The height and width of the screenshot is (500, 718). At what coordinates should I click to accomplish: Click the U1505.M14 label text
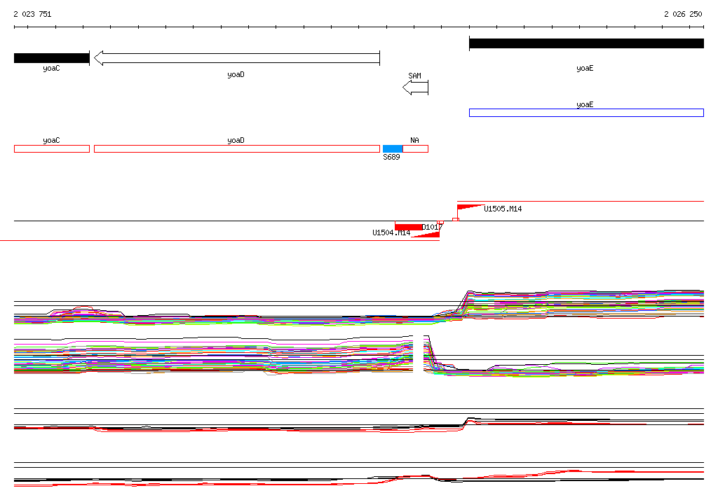pyautogui.click(x=503, y=209)
